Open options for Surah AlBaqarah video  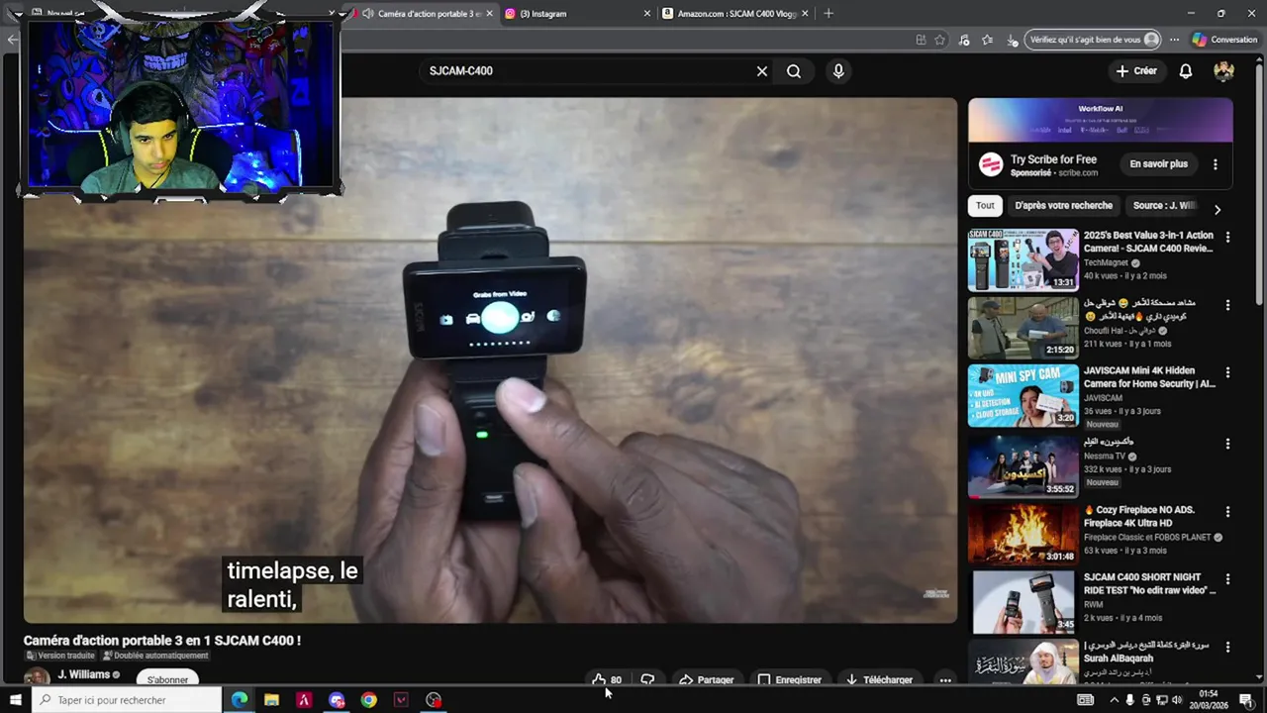click(x=1227, y=648)
